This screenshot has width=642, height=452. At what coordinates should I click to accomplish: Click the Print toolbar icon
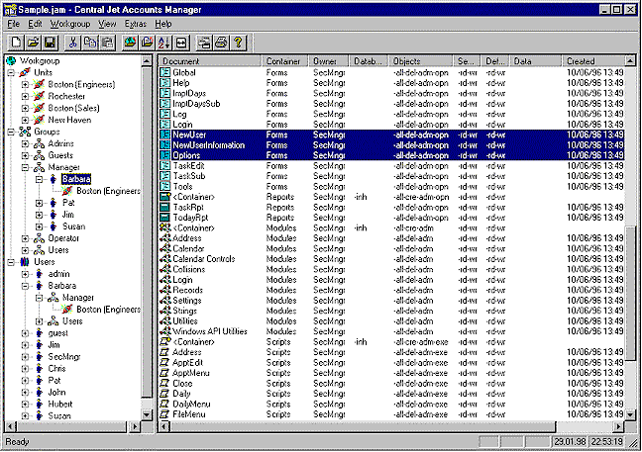pyautogui.click(x=221, y=43)
